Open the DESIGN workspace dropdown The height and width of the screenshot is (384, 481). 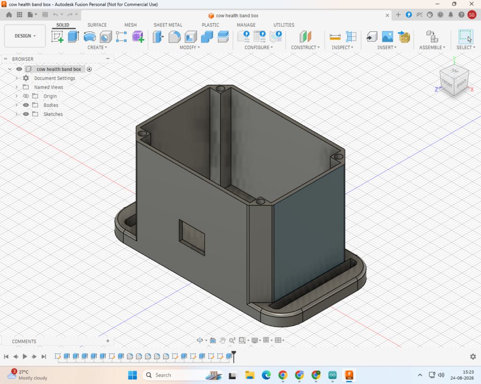pos(25,36)
